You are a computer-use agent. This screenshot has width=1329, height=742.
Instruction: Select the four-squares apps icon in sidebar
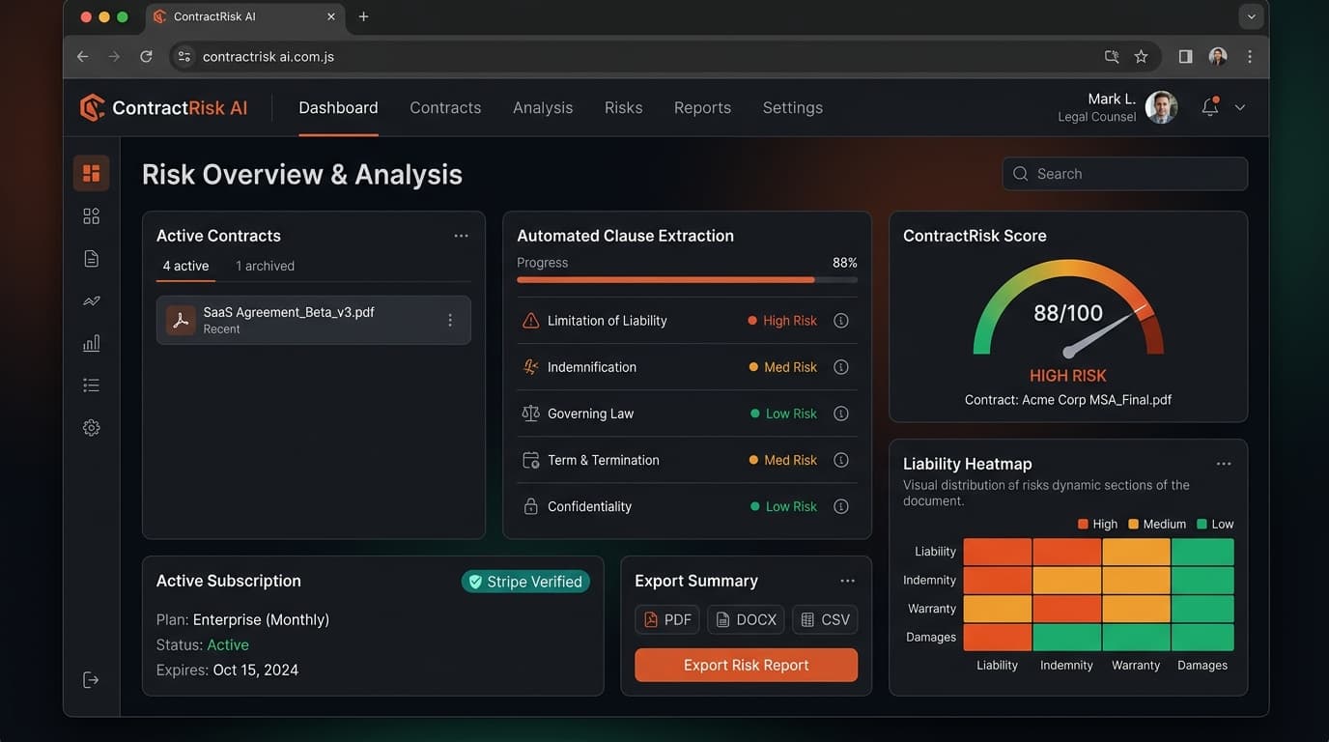click(91, 216)
